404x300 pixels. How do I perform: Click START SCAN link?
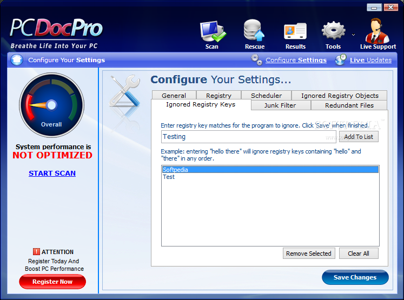[x=52, y=174]
